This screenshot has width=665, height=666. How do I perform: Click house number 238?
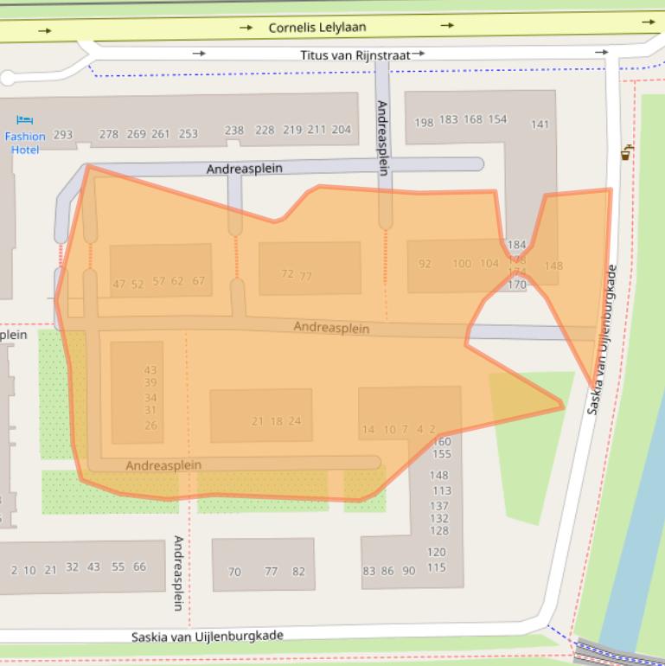[x=234, y=131]
